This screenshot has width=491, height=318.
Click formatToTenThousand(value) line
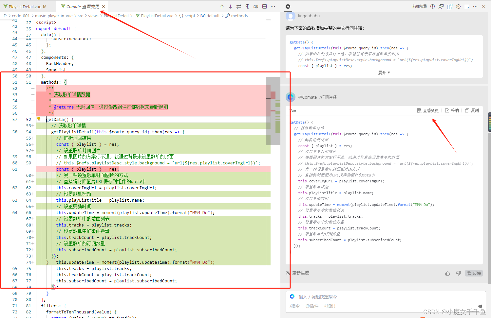point(82,312)
